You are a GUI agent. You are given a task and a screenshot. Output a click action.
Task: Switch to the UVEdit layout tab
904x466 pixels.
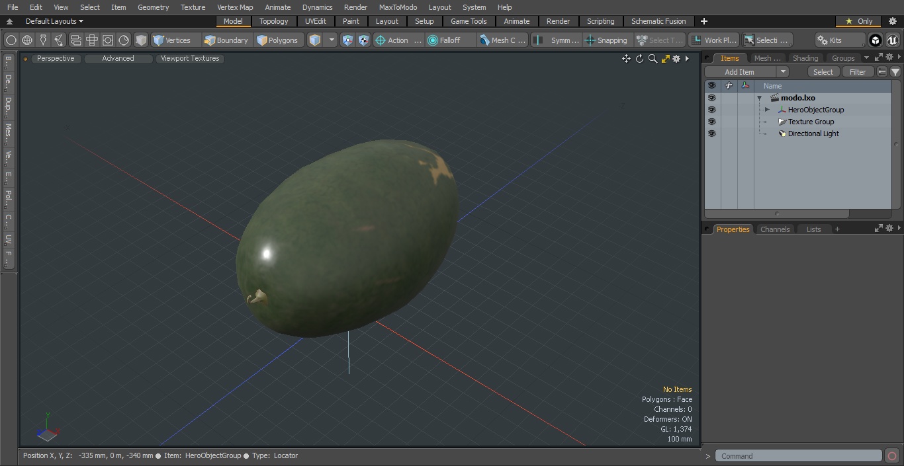(315, 21)
